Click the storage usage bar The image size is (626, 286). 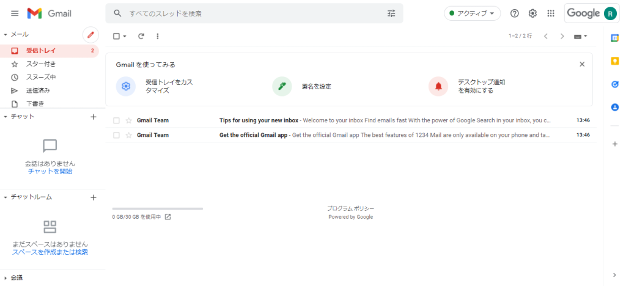pyautogui.click(x=157, y=209)
